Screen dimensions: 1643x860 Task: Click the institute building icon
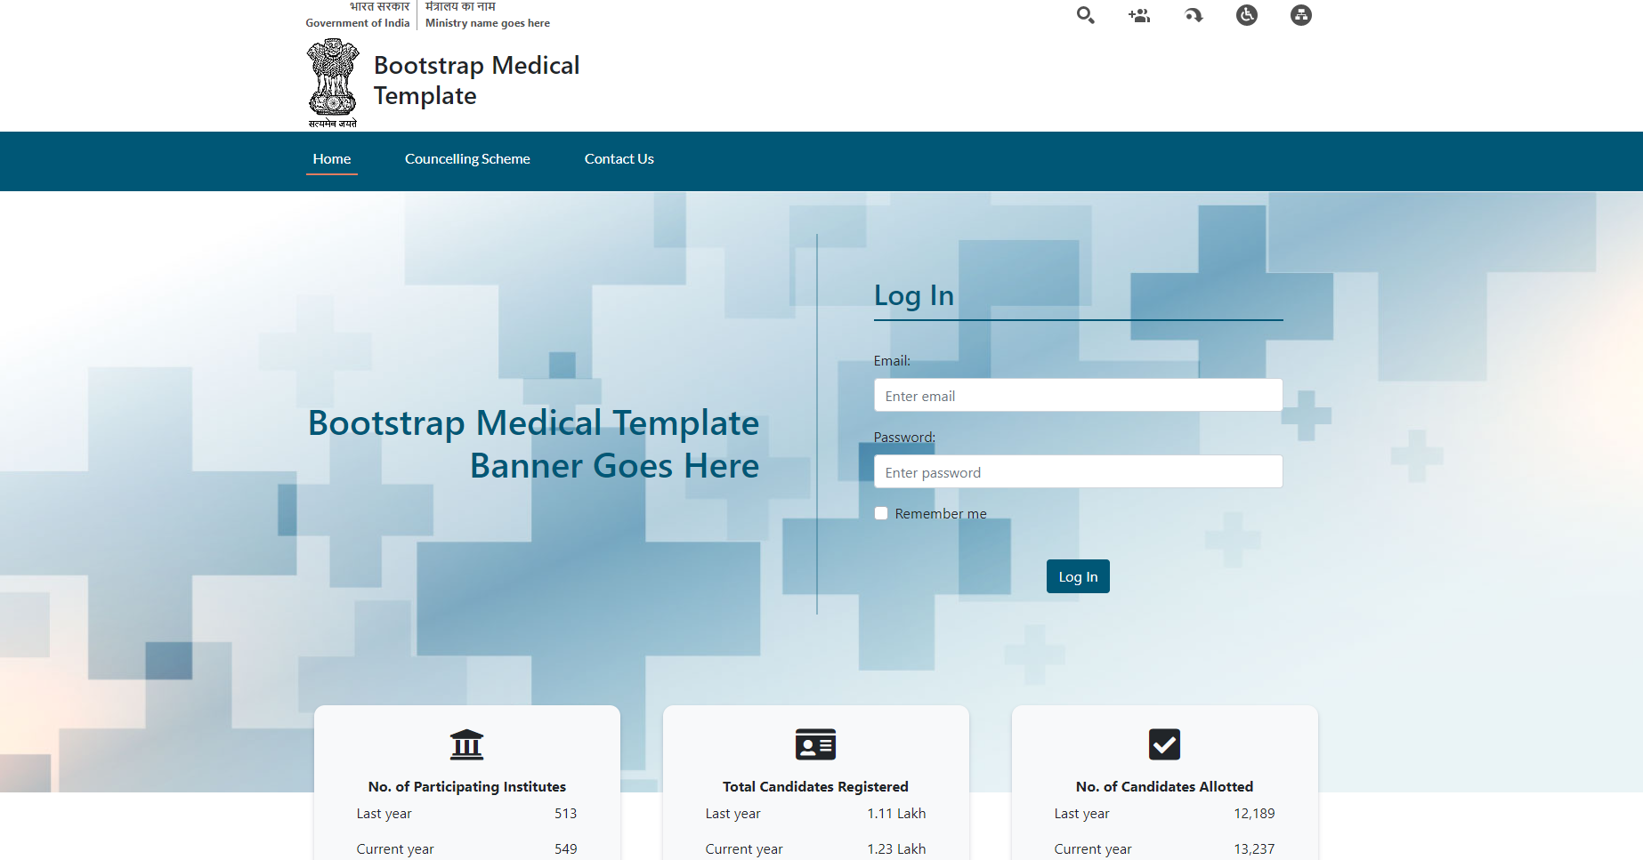[466, 744]
